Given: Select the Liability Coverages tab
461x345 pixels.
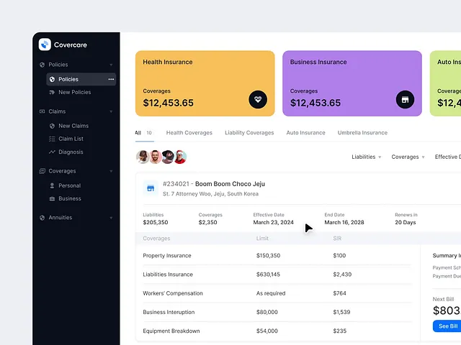Looking at the screenshot, I should [x=249, y=133].
